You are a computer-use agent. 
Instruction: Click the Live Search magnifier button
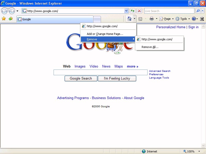coord(198,11)
